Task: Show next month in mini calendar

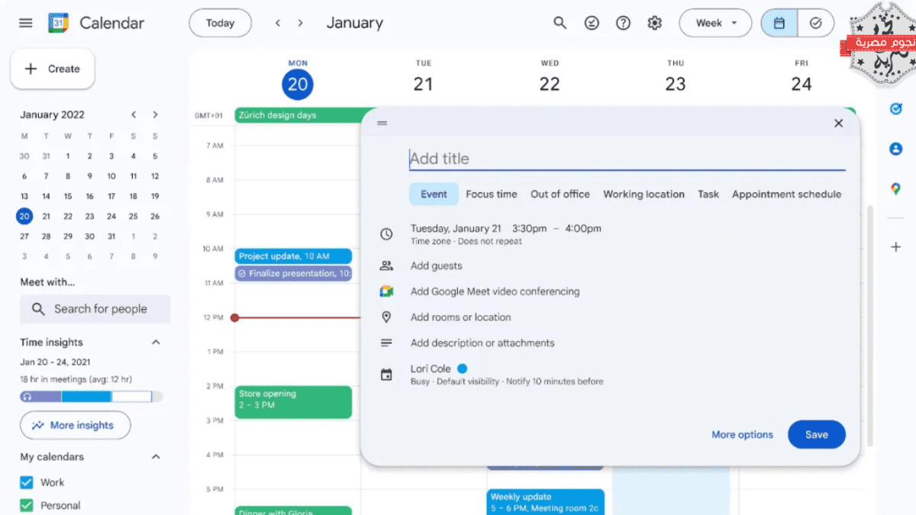Action: (x=155, y=114)
